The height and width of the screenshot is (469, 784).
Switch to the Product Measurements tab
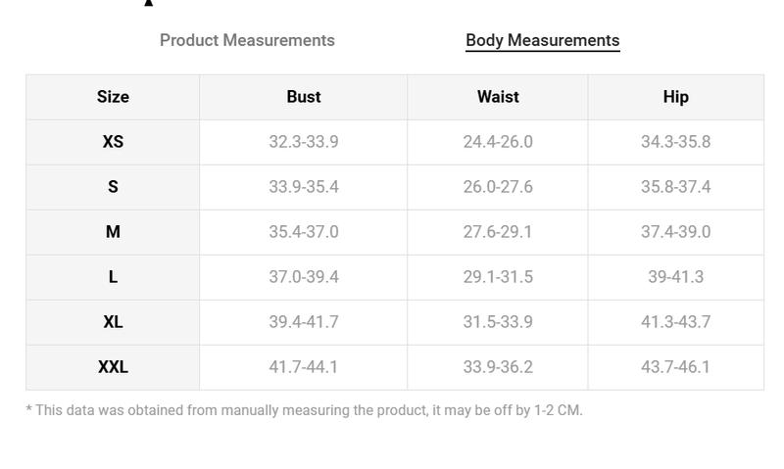coord(247,40)
